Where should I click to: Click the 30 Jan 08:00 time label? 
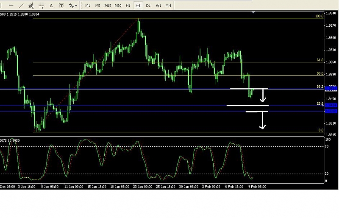(x=189, y=187)
